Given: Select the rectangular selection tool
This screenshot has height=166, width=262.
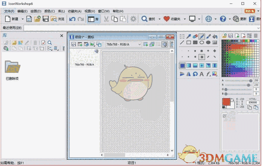Looking at the screenshot, I should (182, 36).
